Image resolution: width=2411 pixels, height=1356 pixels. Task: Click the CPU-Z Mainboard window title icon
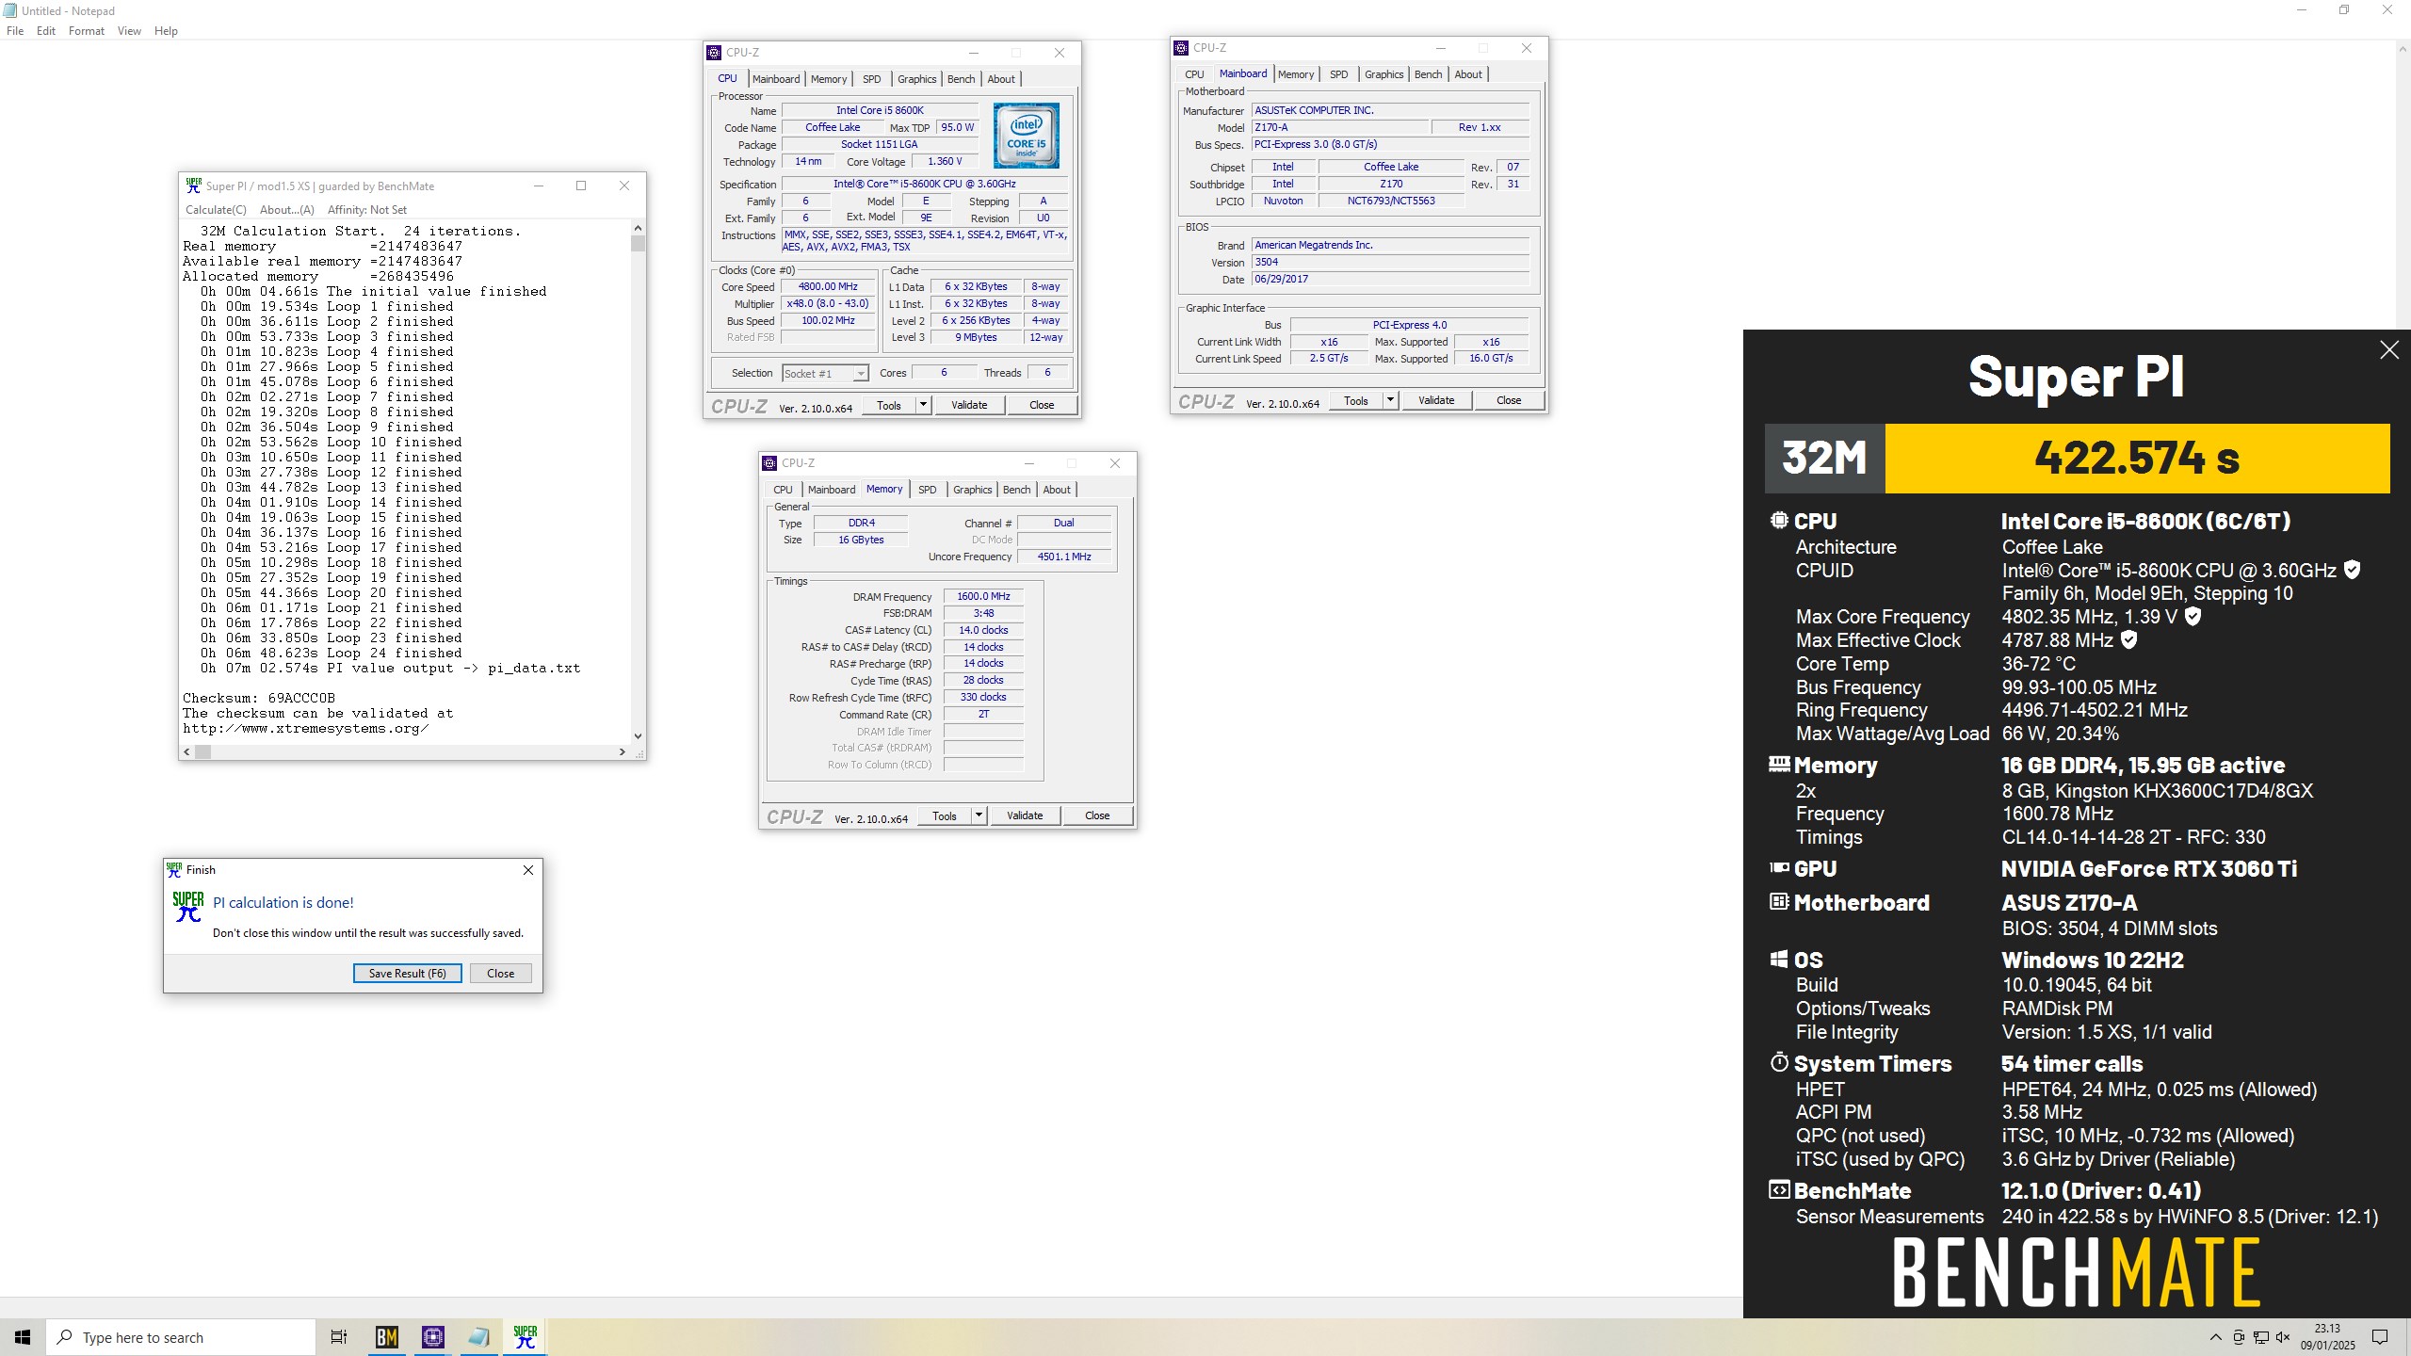click(x=1181, y=48)
